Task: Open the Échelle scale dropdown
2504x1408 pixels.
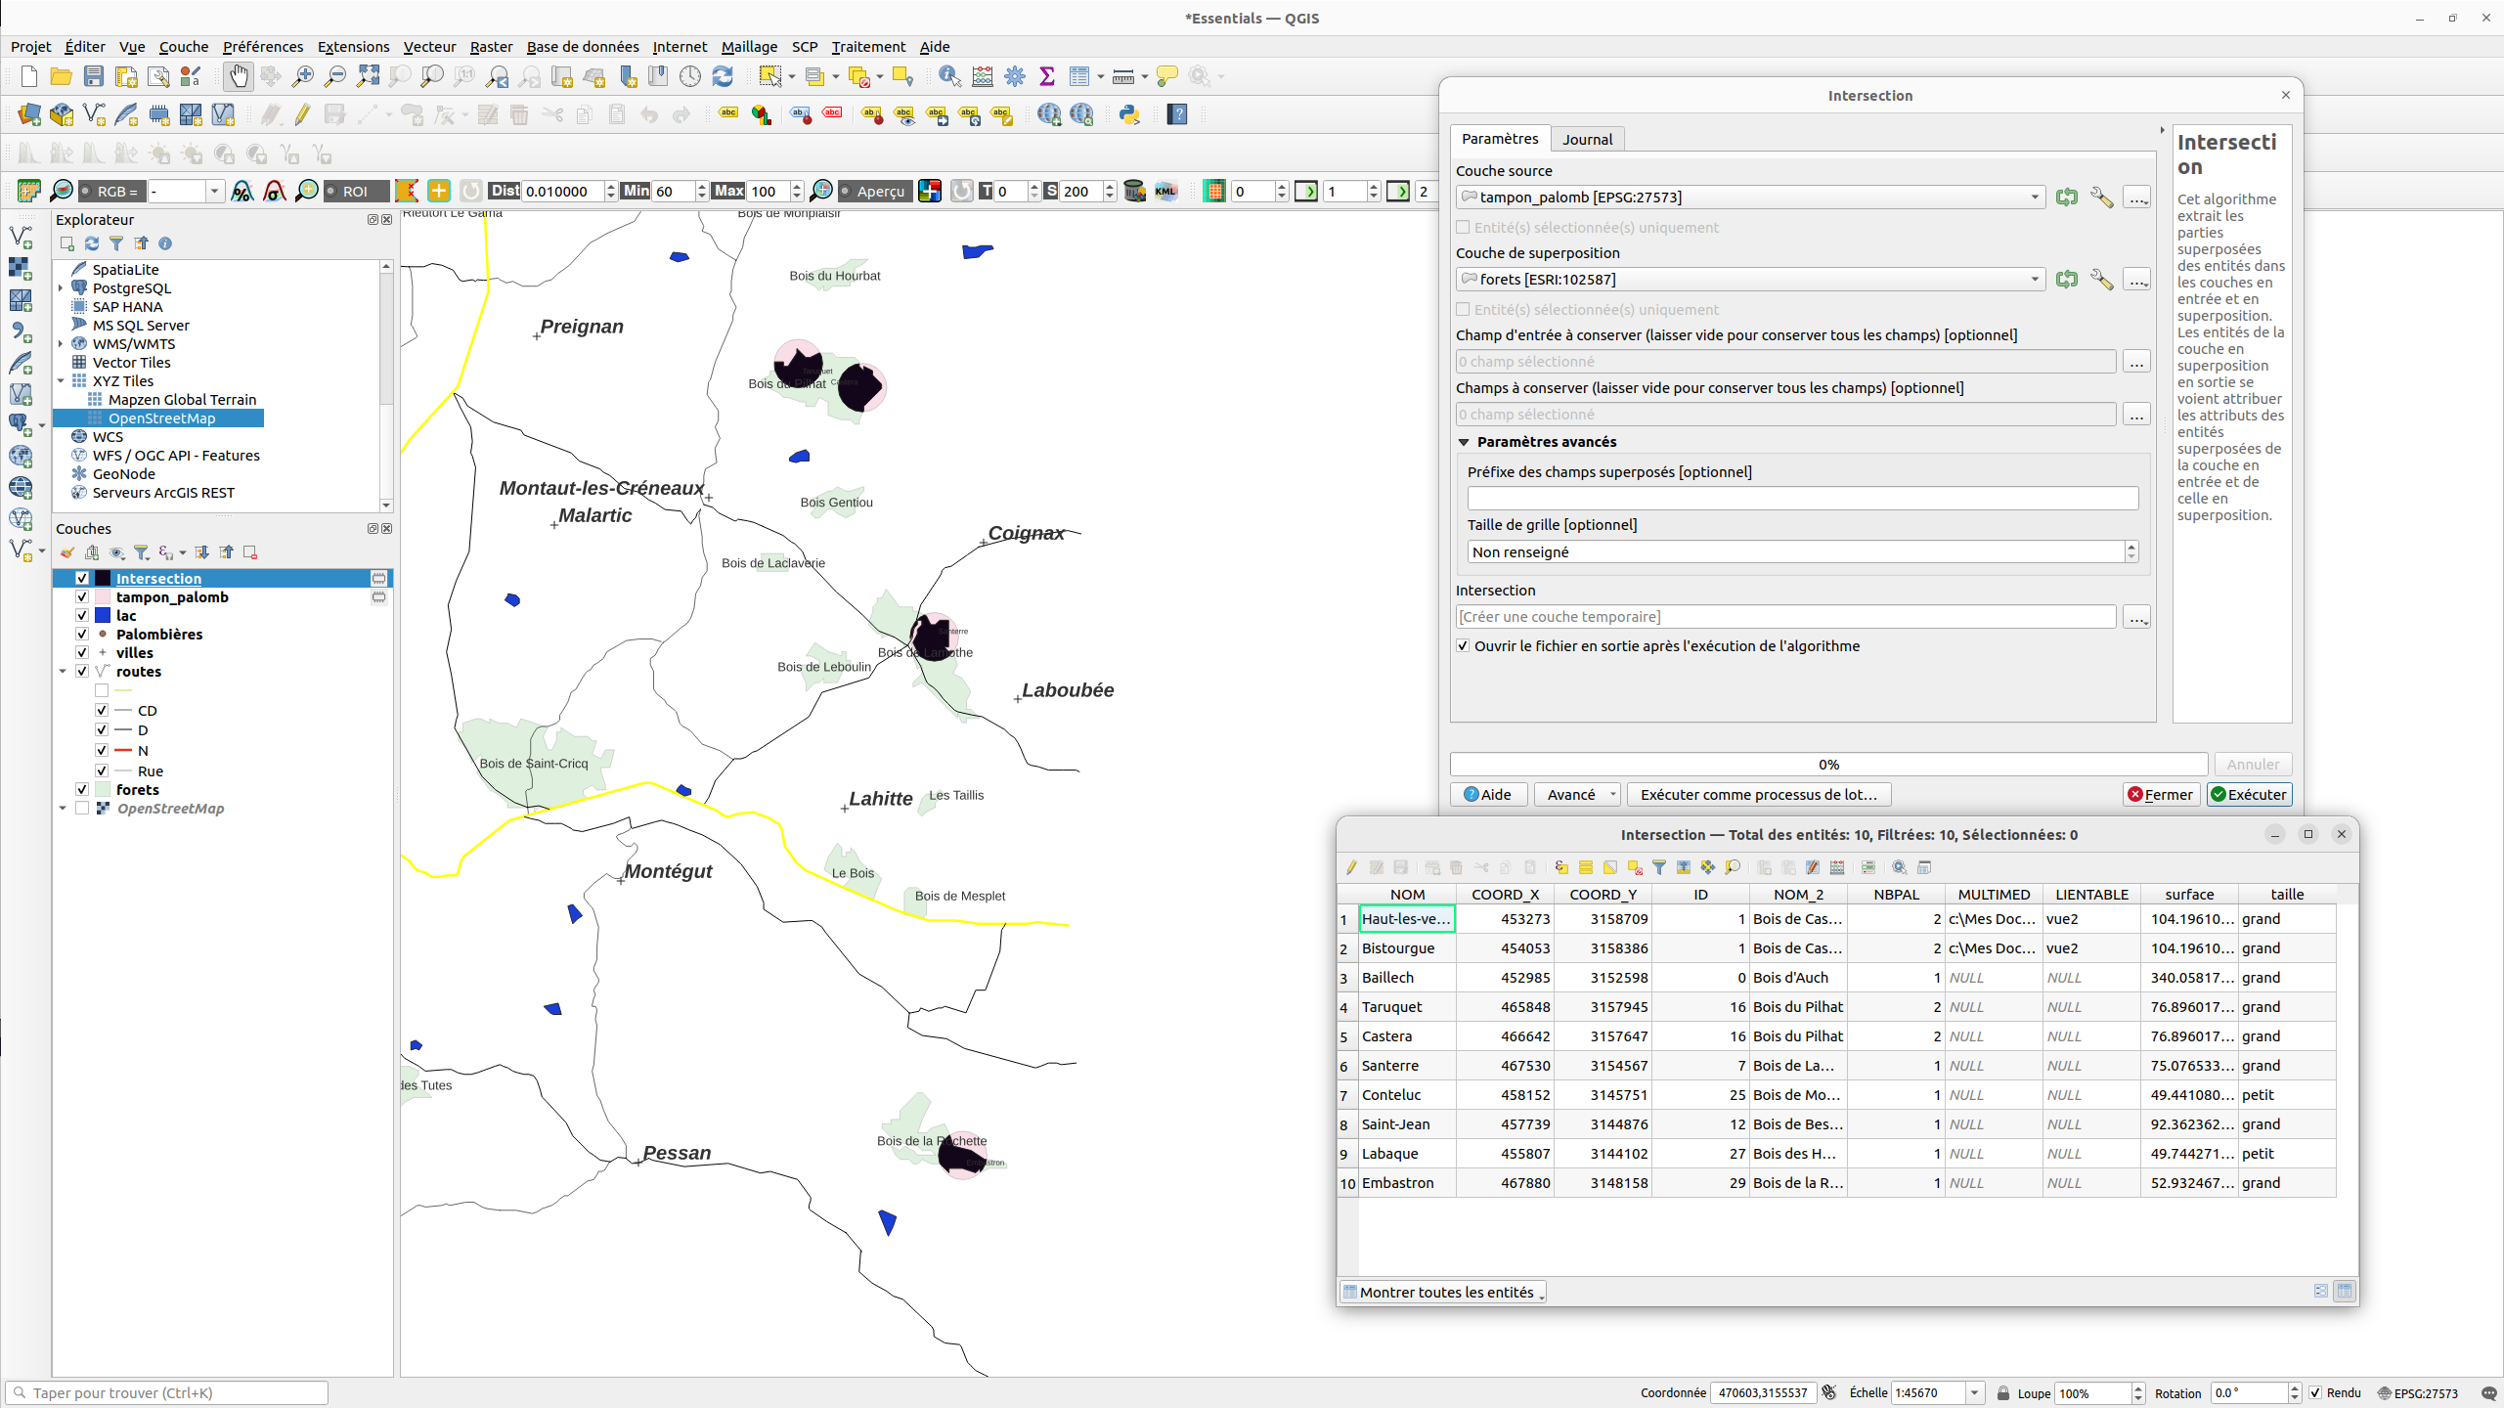Action: click(x=1974, y=1393)
